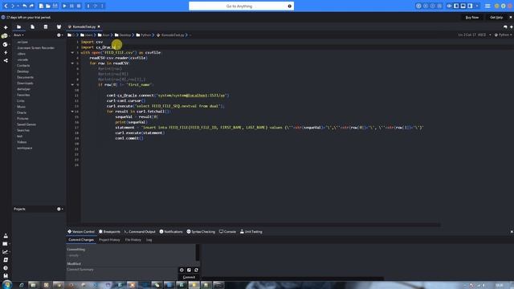Collapse the for result loop fold

coord(72,112)
